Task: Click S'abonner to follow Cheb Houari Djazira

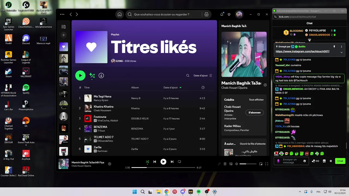Action: [x=255, y=112]
